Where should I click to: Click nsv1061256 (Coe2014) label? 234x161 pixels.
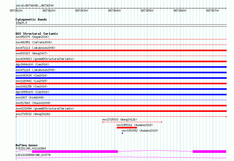[x=32, y=86]
